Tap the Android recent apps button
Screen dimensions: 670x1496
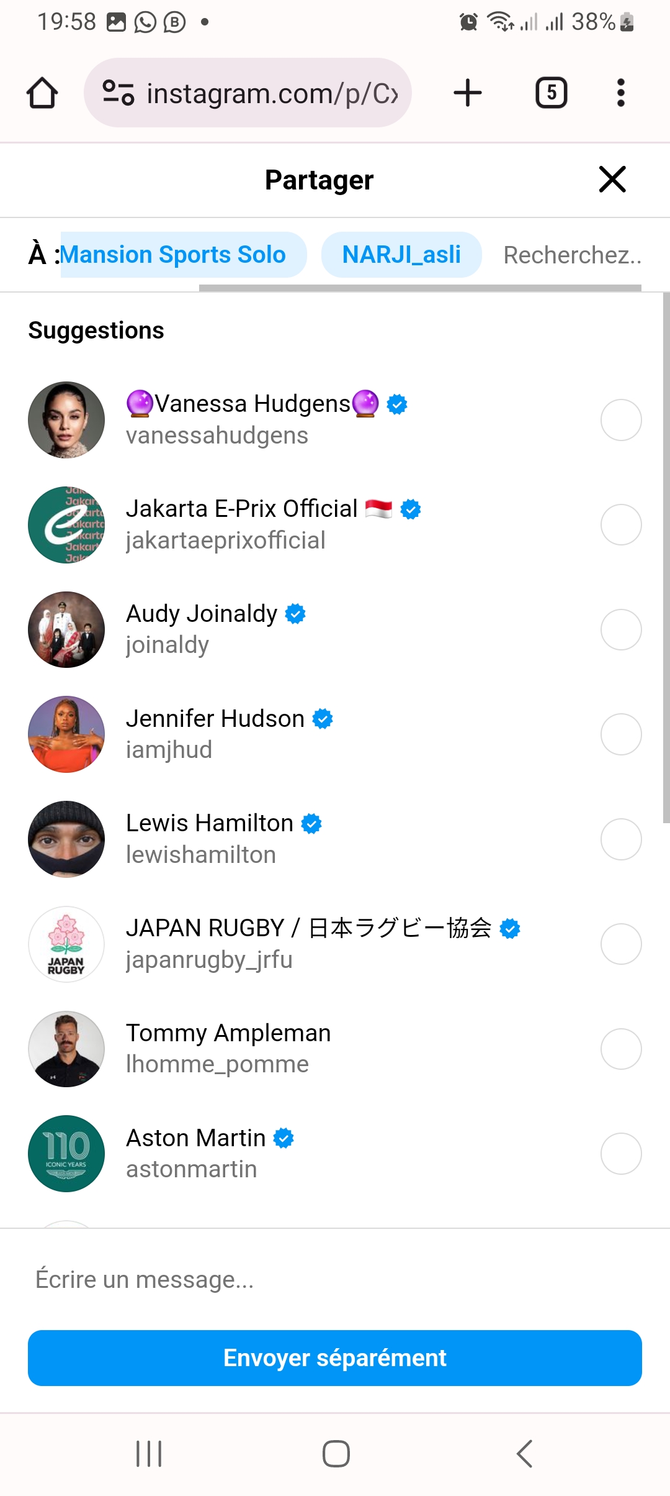pyautogui.click(x=149, y=1454)
